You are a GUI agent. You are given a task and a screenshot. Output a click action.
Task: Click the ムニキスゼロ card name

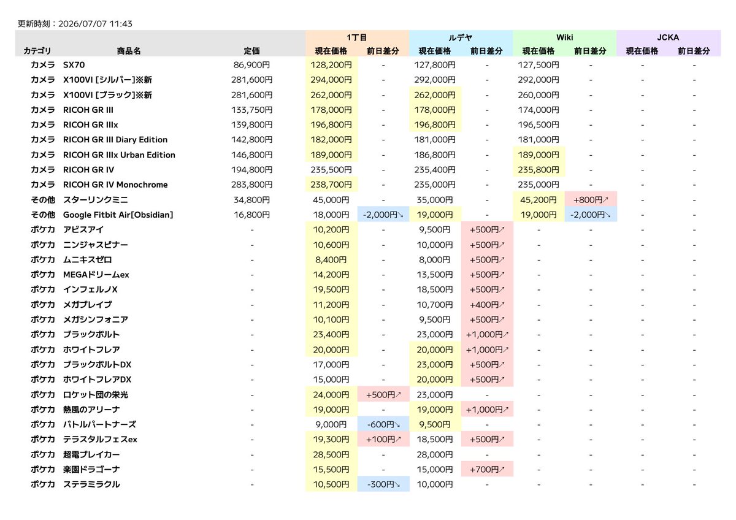(x=87, y=260)
